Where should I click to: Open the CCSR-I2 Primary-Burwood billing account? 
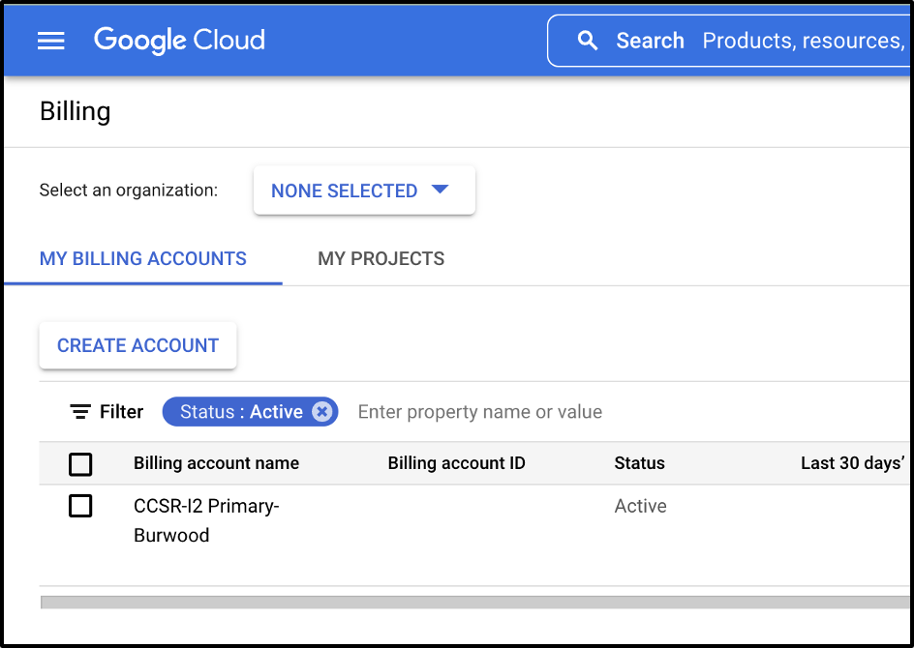click(205, 519)
